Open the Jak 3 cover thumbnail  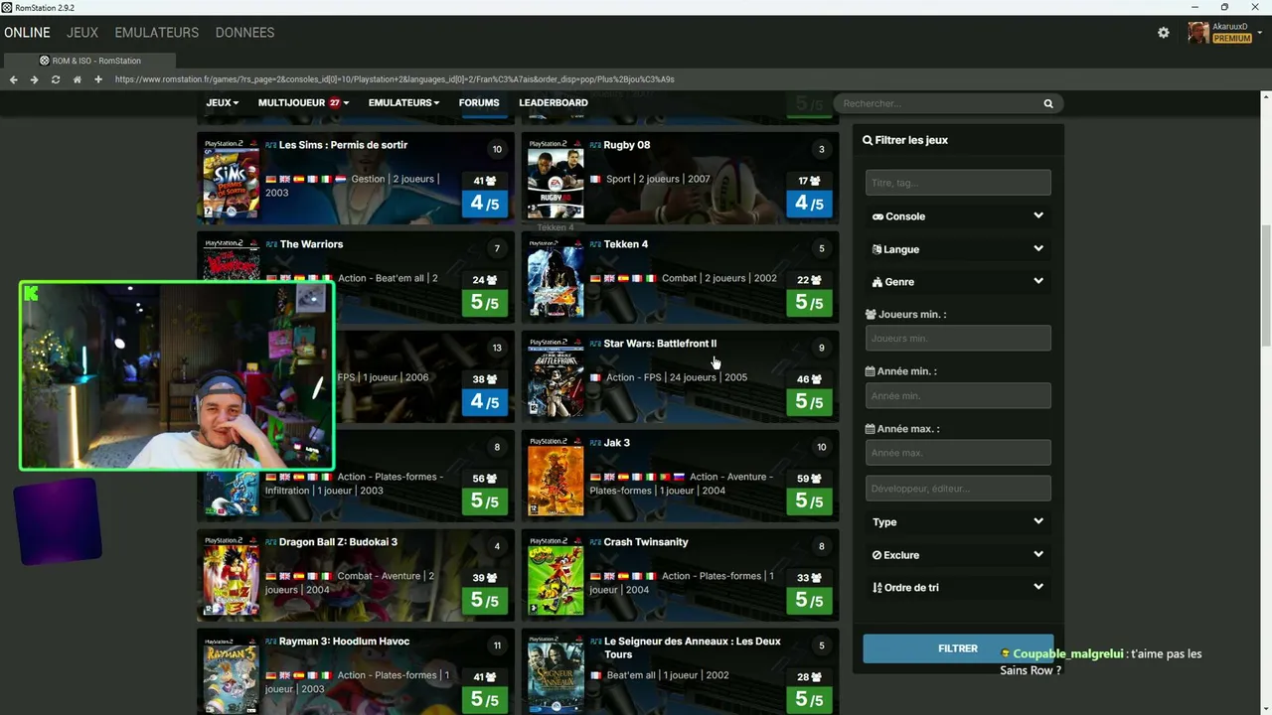click(556, 477)
